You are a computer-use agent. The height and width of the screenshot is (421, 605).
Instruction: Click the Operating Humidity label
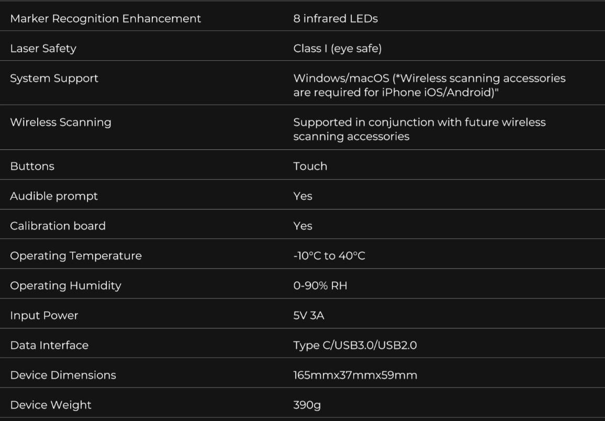click(x=65, y=286)
